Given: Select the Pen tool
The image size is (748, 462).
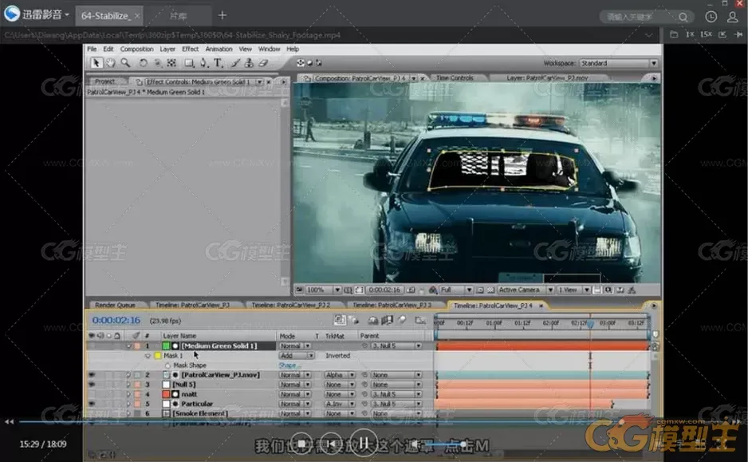Looking at the screenshot, I should pyautogui.click(x=203, y=63).
